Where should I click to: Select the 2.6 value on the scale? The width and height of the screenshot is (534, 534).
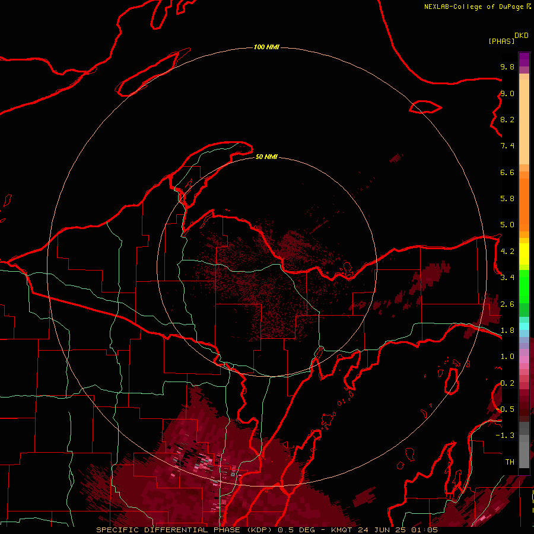coord(507,304)
